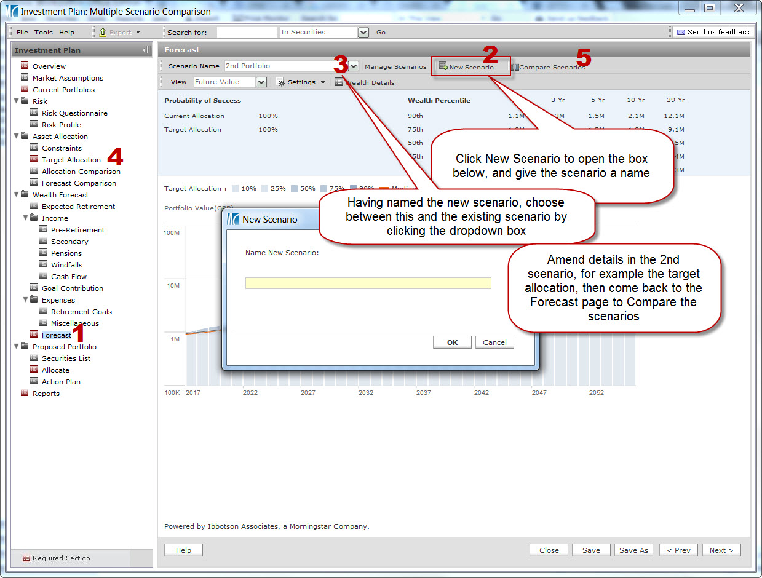This screenshot has width=762, height=578.
Task: Click the Settings gear icon
Action: [x=280, y=82]
